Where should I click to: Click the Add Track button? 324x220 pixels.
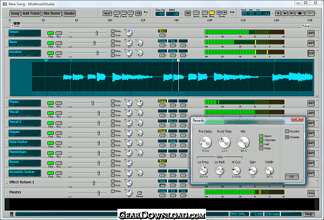pos(31,14)
